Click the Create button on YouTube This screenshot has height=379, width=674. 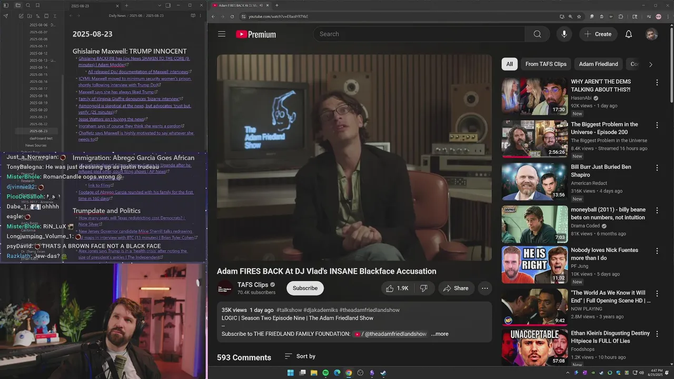(598, 34)
